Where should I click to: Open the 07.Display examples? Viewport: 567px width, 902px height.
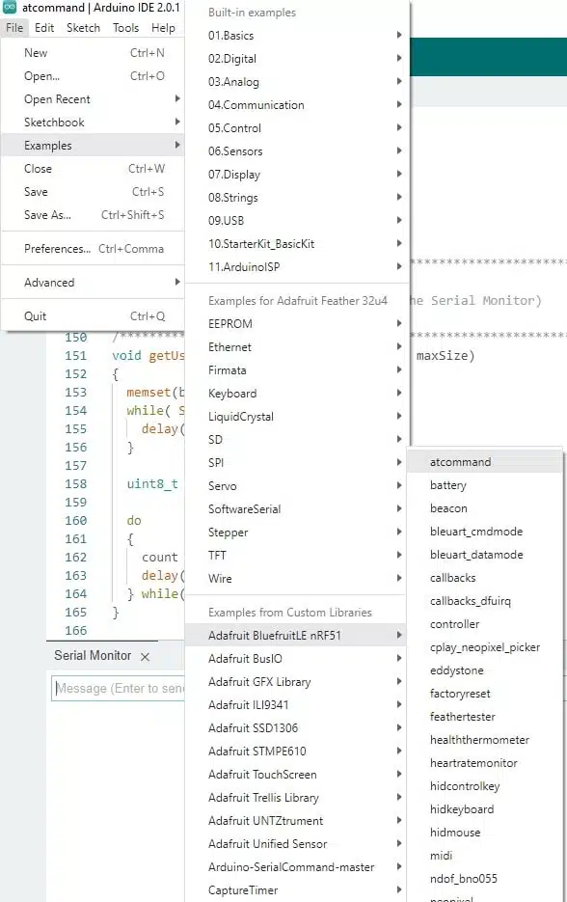297,175
